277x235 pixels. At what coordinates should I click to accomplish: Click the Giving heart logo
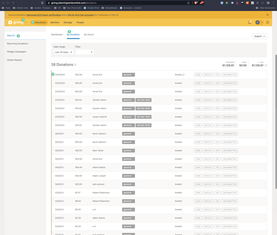pos(10,22)
